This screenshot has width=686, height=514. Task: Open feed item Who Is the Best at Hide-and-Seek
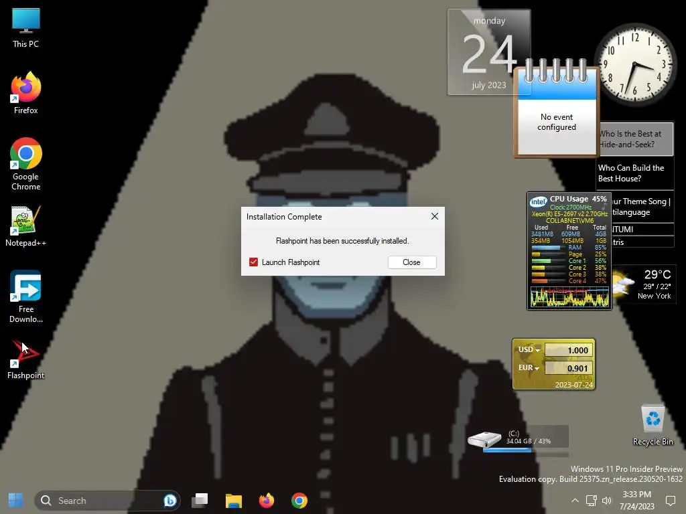[x=635, y=139]
